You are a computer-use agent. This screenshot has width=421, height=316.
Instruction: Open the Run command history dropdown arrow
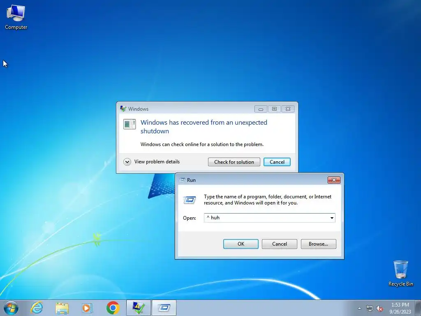tap(332, 218)
